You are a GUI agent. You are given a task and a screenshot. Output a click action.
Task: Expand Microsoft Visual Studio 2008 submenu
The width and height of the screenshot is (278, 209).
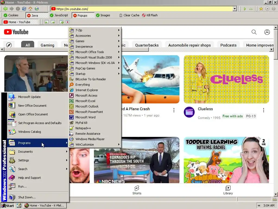(x=95, y=57)
